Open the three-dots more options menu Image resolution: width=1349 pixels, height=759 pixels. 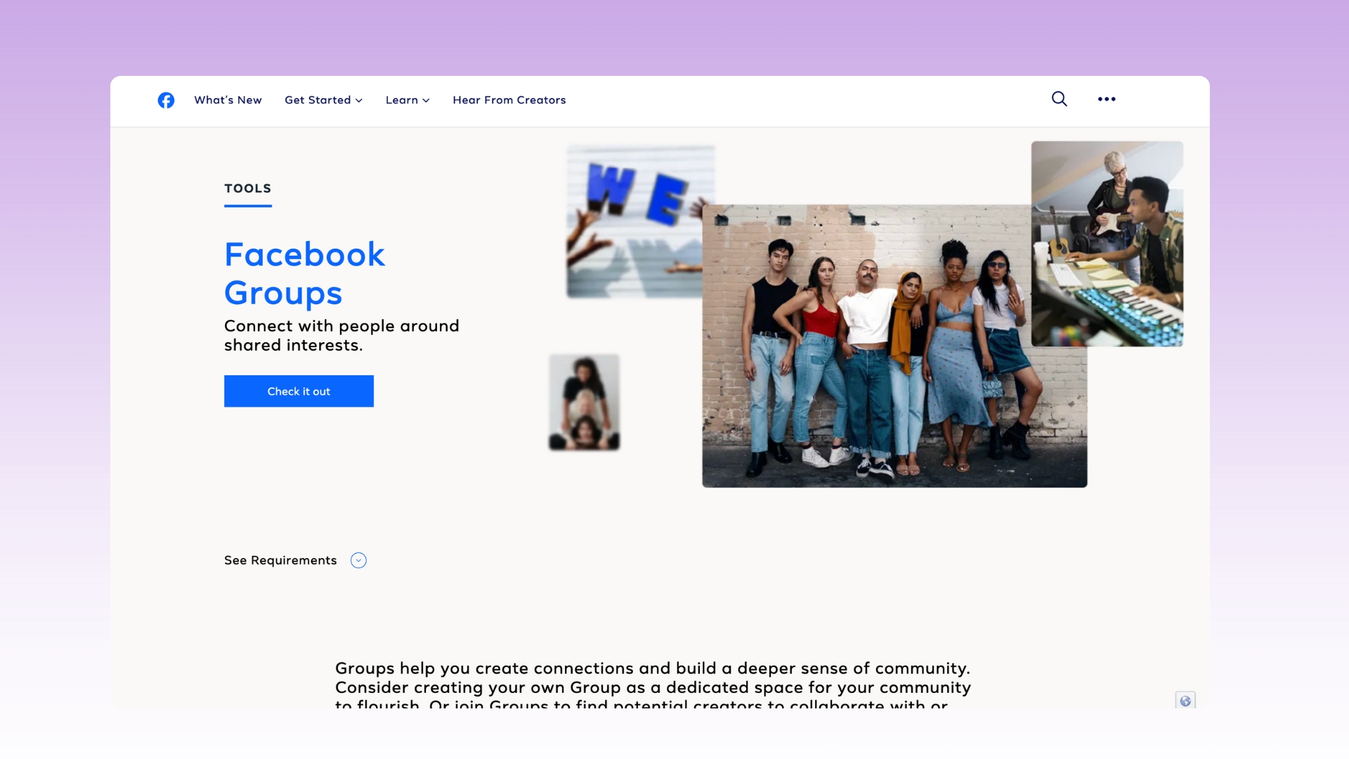[x=1107, y=99]
